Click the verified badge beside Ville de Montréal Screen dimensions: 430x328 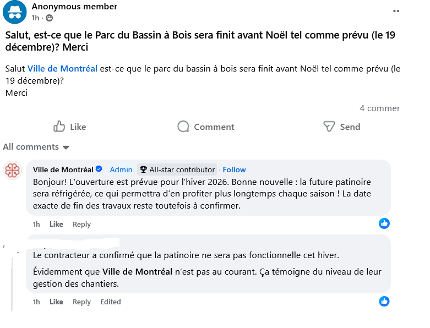pos(99,170)
